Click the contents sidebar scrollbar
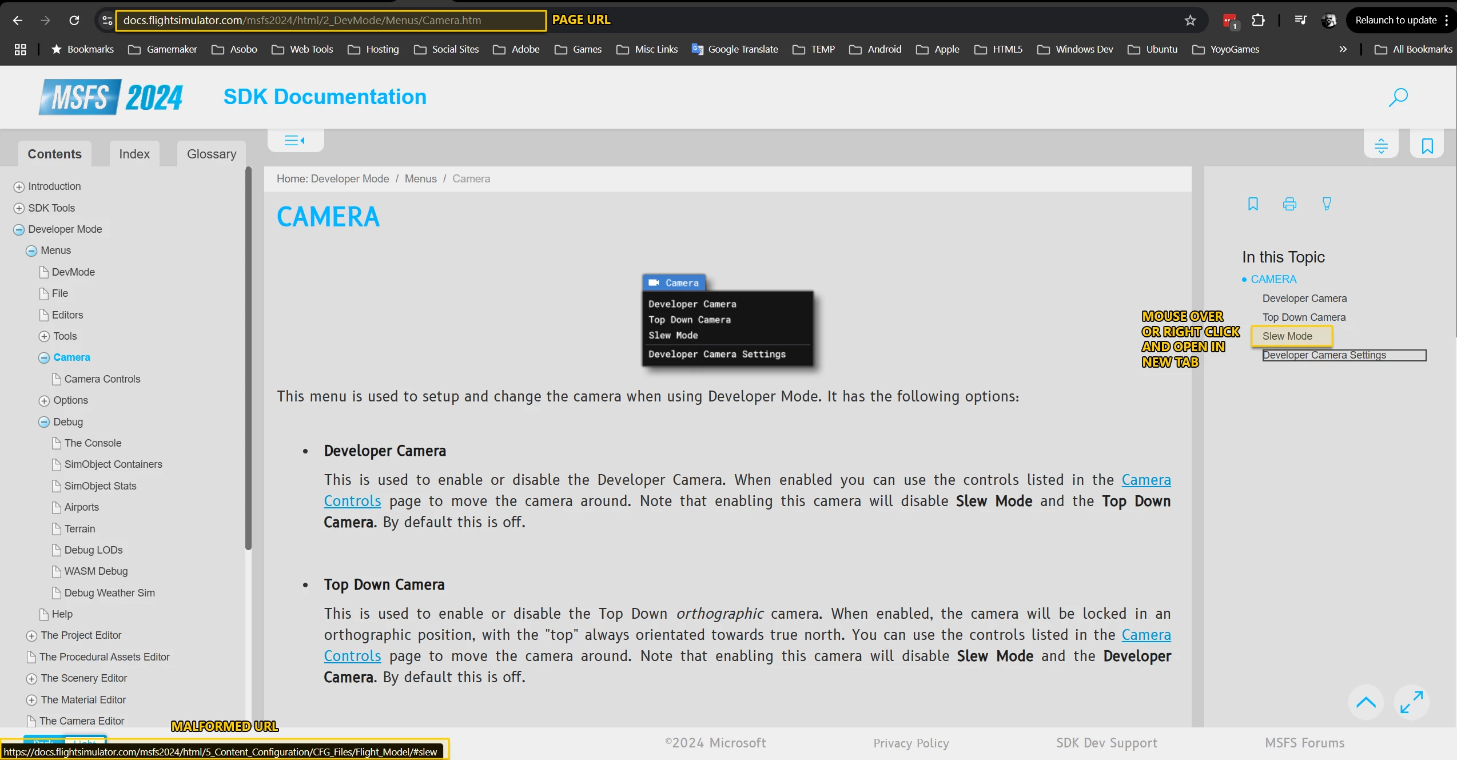 pos(248,357)
